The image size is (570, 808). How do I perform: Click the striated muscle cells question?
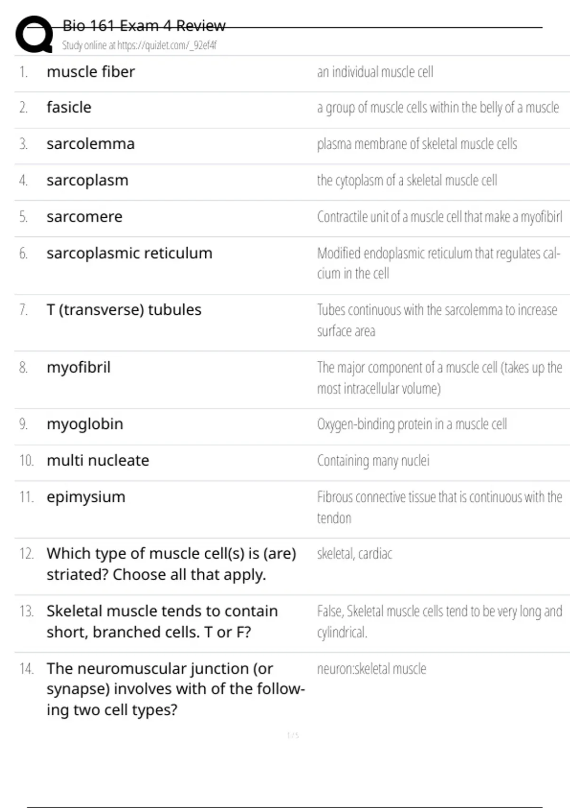[171, 564]
